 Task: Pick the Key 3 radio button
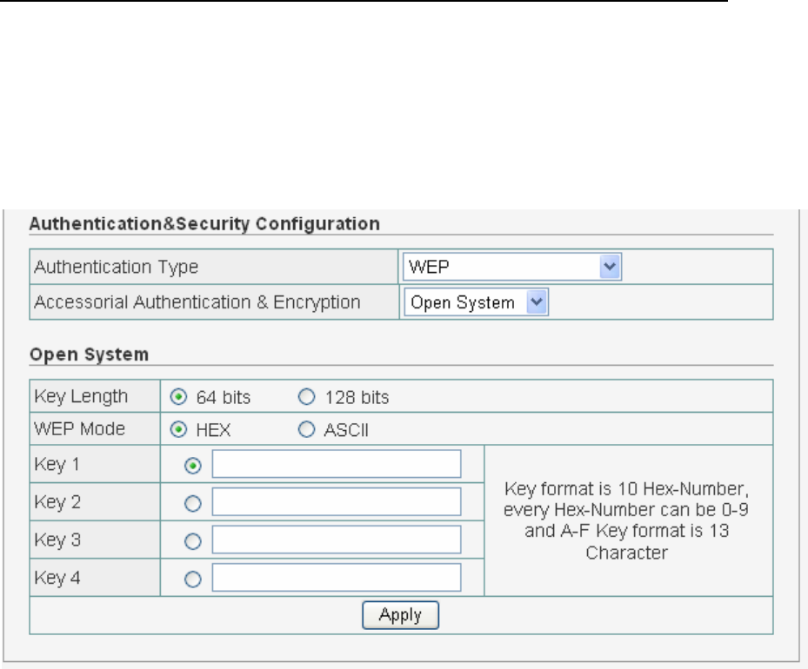(x=194, y=540)
